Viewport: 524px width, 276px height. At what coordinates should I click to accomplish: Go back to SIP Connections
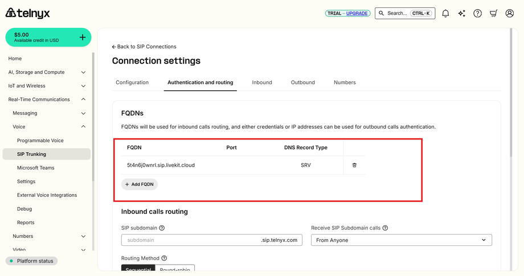click(144, 47)
